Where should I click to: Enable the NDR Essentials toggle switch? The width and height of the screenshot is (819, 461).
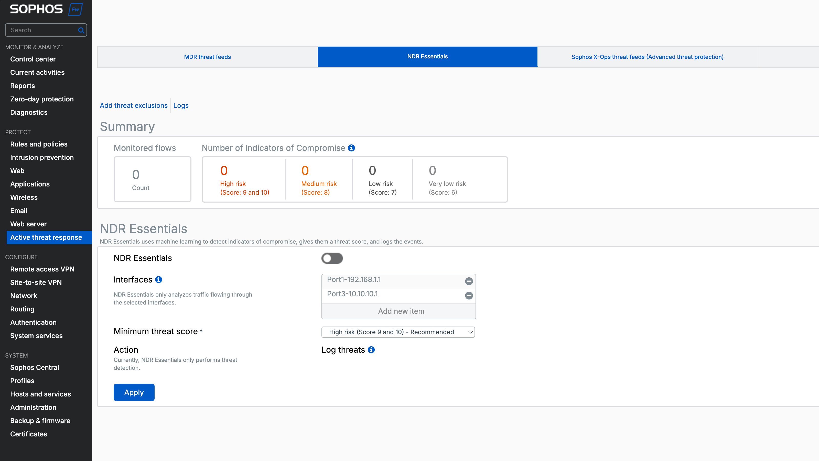[332, 258]
